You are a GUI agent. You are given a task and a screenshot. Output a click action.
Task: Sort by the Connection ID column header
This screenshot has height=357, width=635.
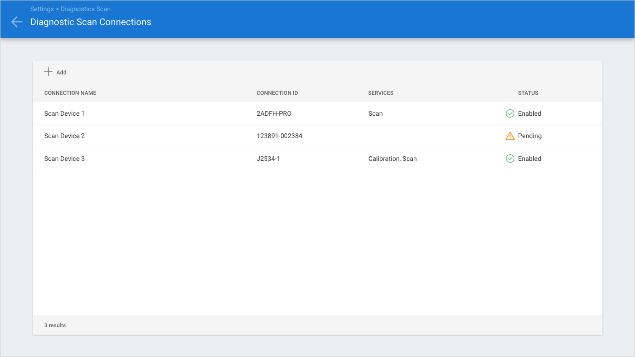(277, 93)
